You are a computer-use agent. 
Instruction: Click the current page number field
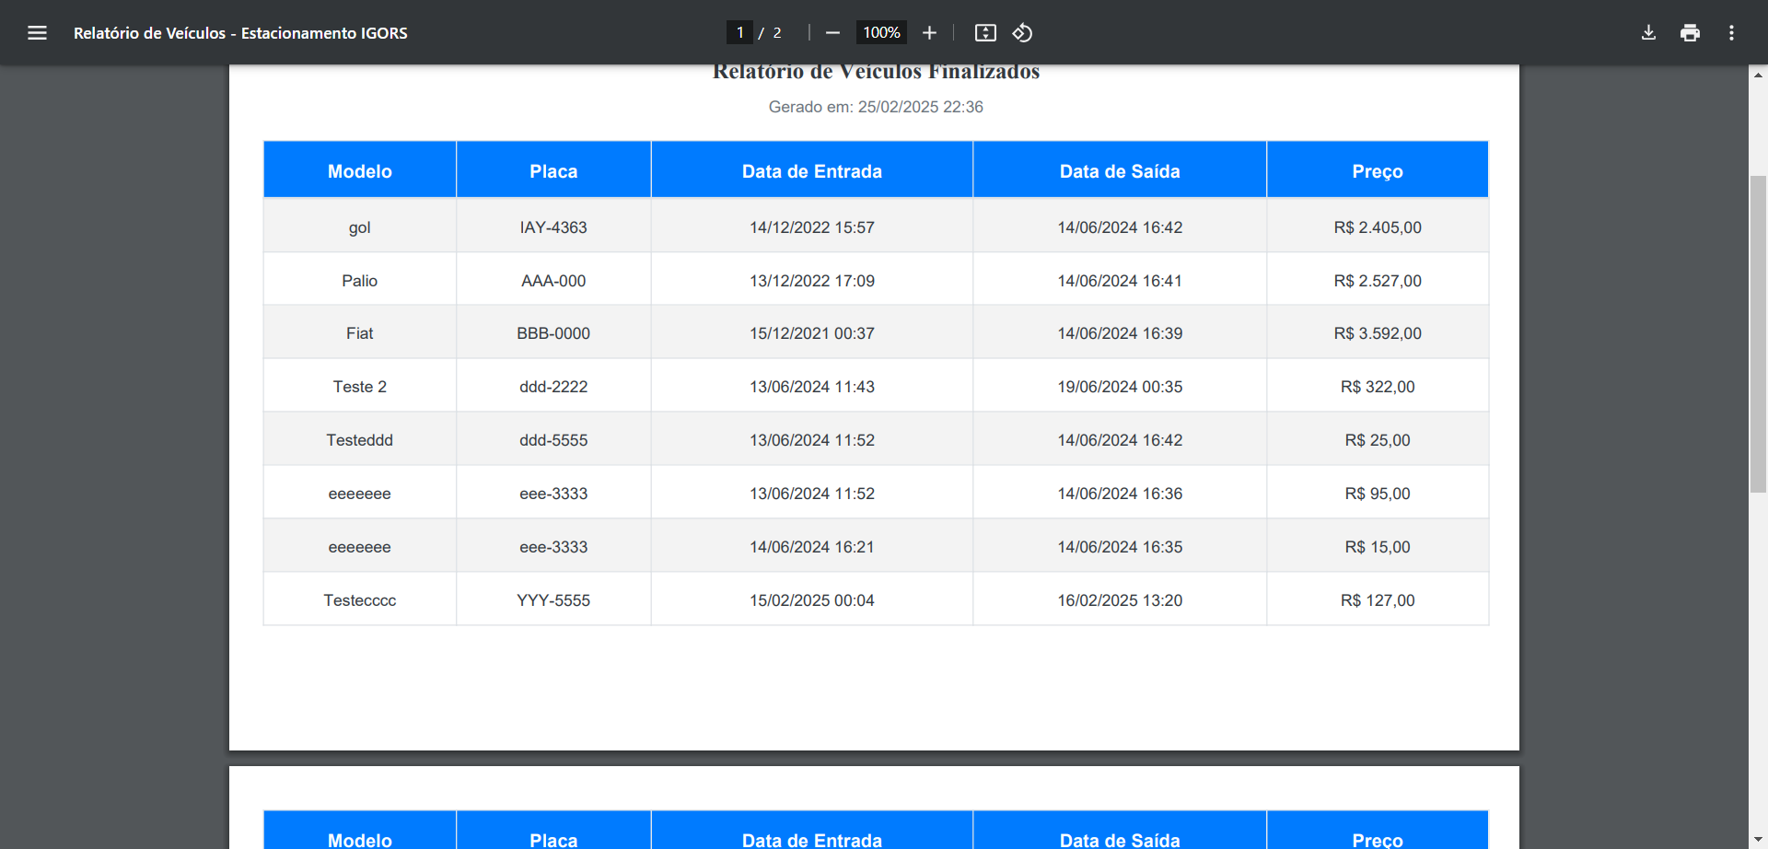click(x=739, y=33)
